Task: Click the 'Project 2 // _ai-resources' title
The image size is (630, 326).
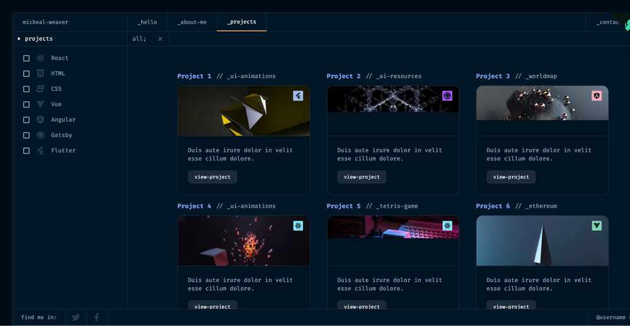Action: click(x=374, y=76)
